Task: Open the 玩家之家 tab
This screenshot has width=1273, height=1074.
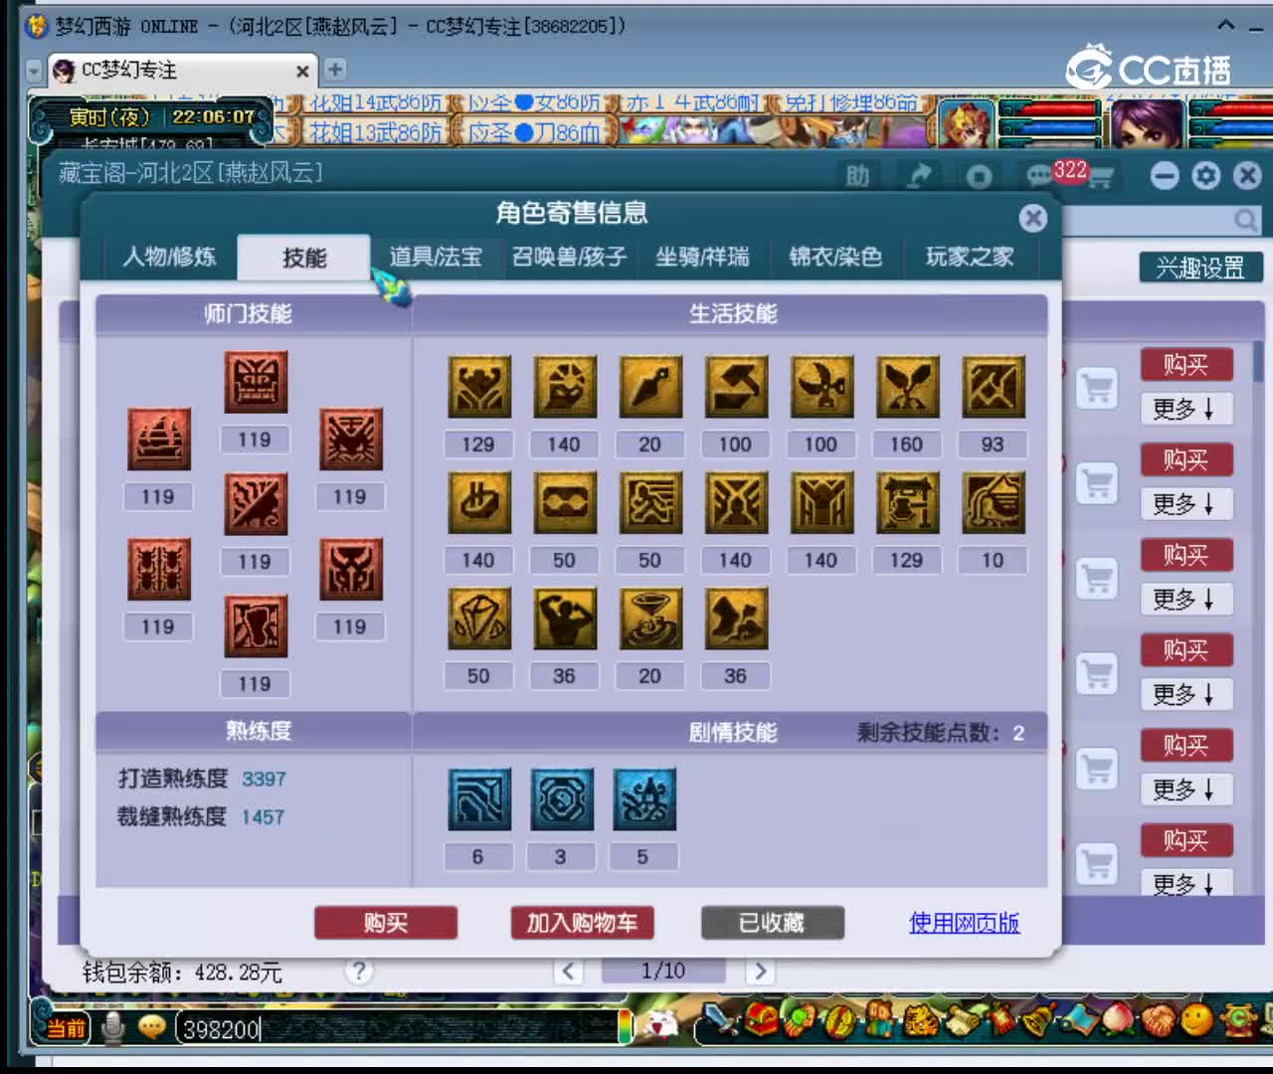Action: coord(970,258)
